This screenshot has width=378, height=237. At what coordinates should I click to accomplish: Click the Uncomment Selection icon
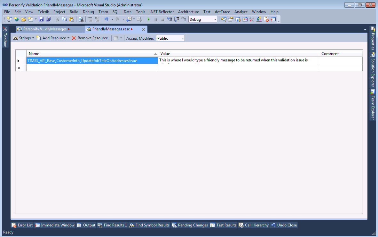tap(97, 19)
